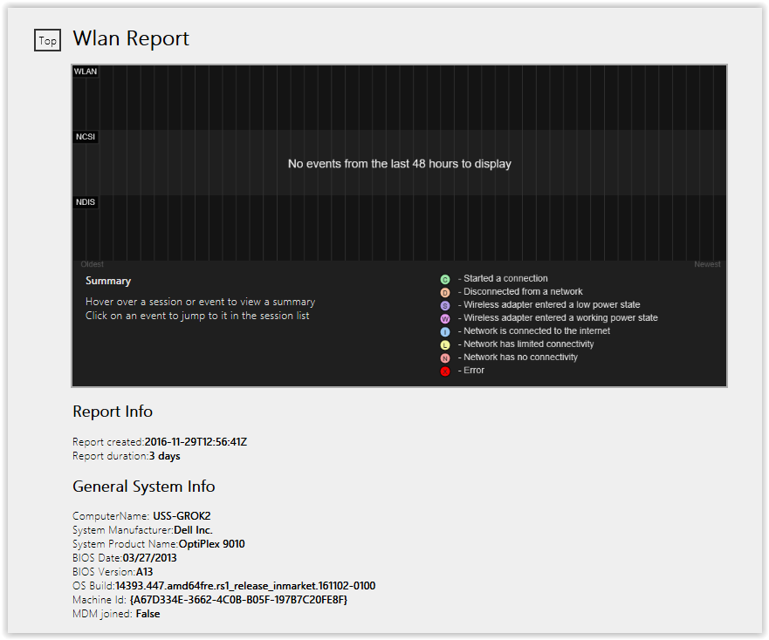
Task: Click the pink N no connectivity icon
Action: 445,358
